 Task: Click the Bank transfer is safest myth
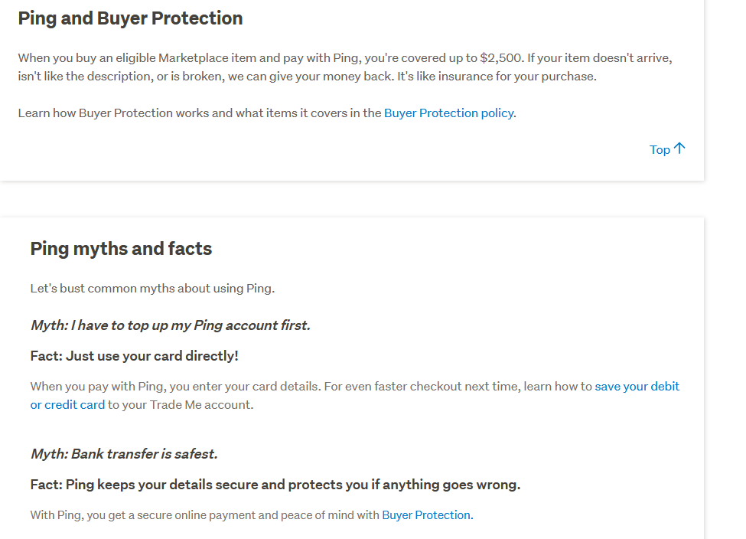click(x=124, y=454)
